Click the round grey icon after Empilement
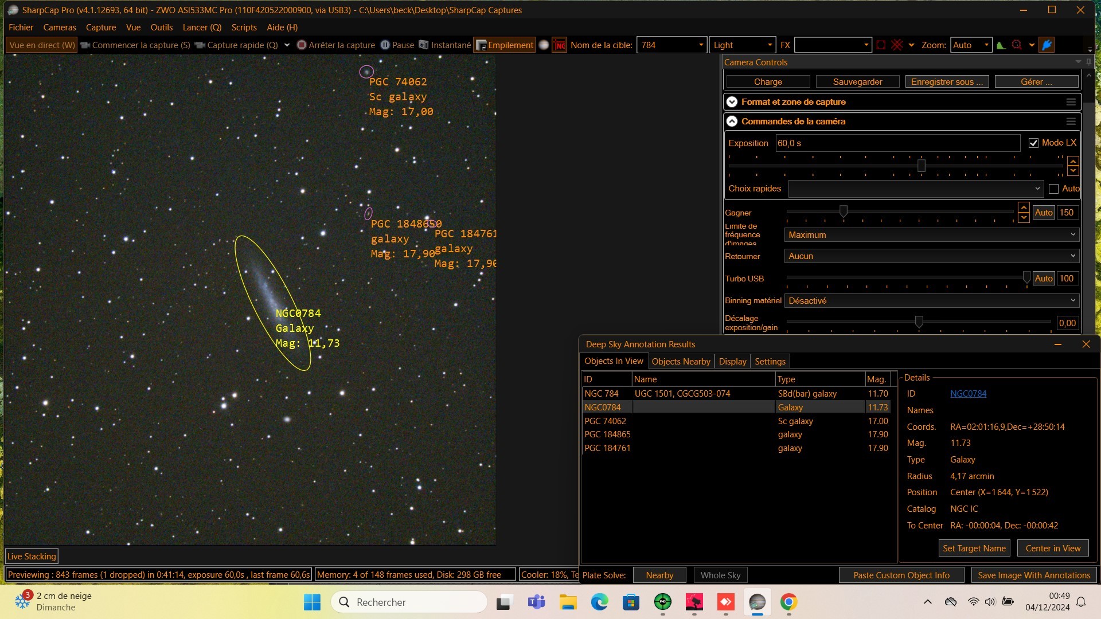The height and width of the screenshot is (619, 1101). 544,45
